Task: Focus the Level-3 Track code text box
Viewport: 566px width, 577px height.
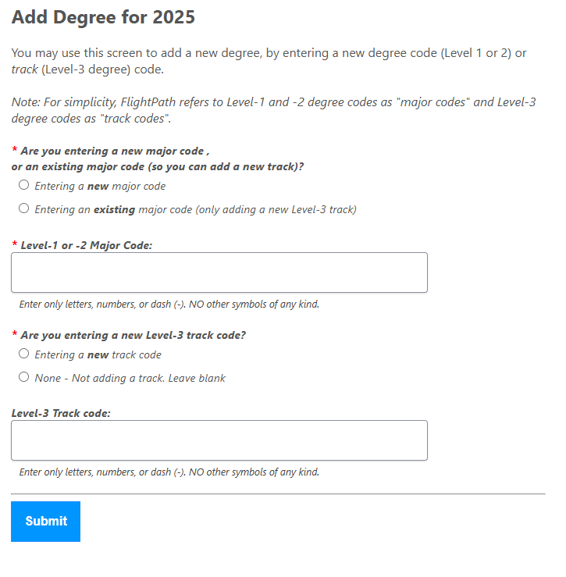Action: tap(219, 440)
